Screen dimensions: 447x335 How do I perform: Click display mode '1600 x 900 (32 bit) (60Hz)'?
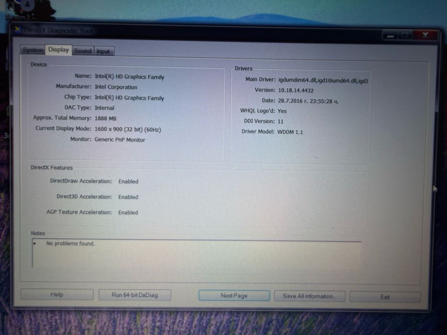point(128,129)
